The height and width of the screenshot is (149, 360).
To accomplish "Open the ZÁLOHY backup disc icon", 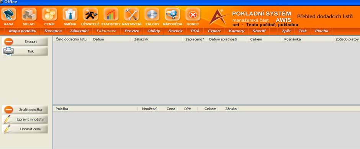I will click(x=152, y=14).
